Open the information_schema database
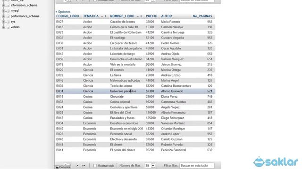302x169 pixels. [x=24, y=5]
